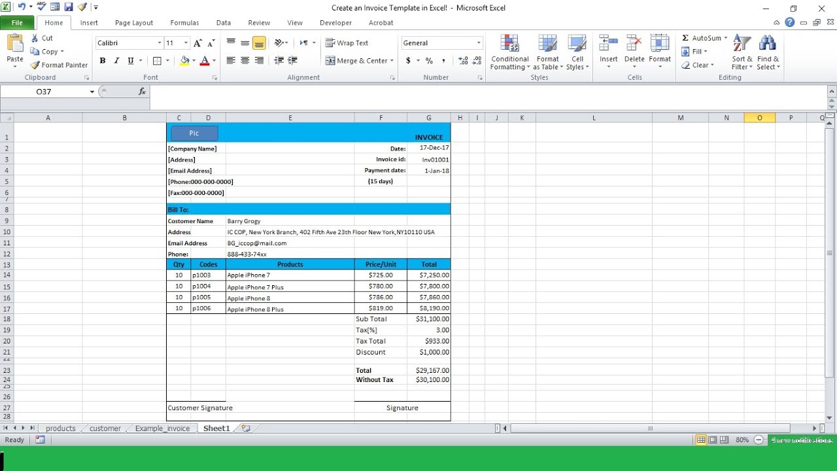Open Find & Select menu
Screen dimensions: 837x471
pyautogui.click(x=768, y=52)
